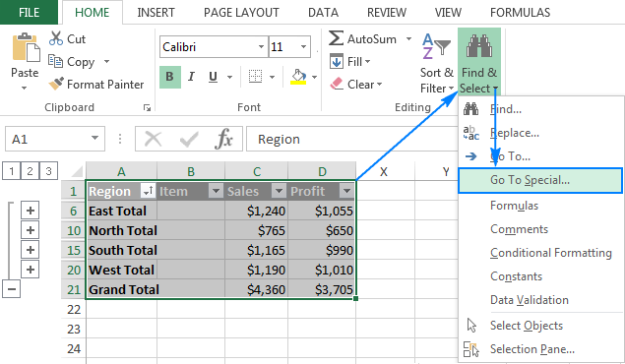Switch to the PAGE LAYOUT tab

click(x=241, y=13)
